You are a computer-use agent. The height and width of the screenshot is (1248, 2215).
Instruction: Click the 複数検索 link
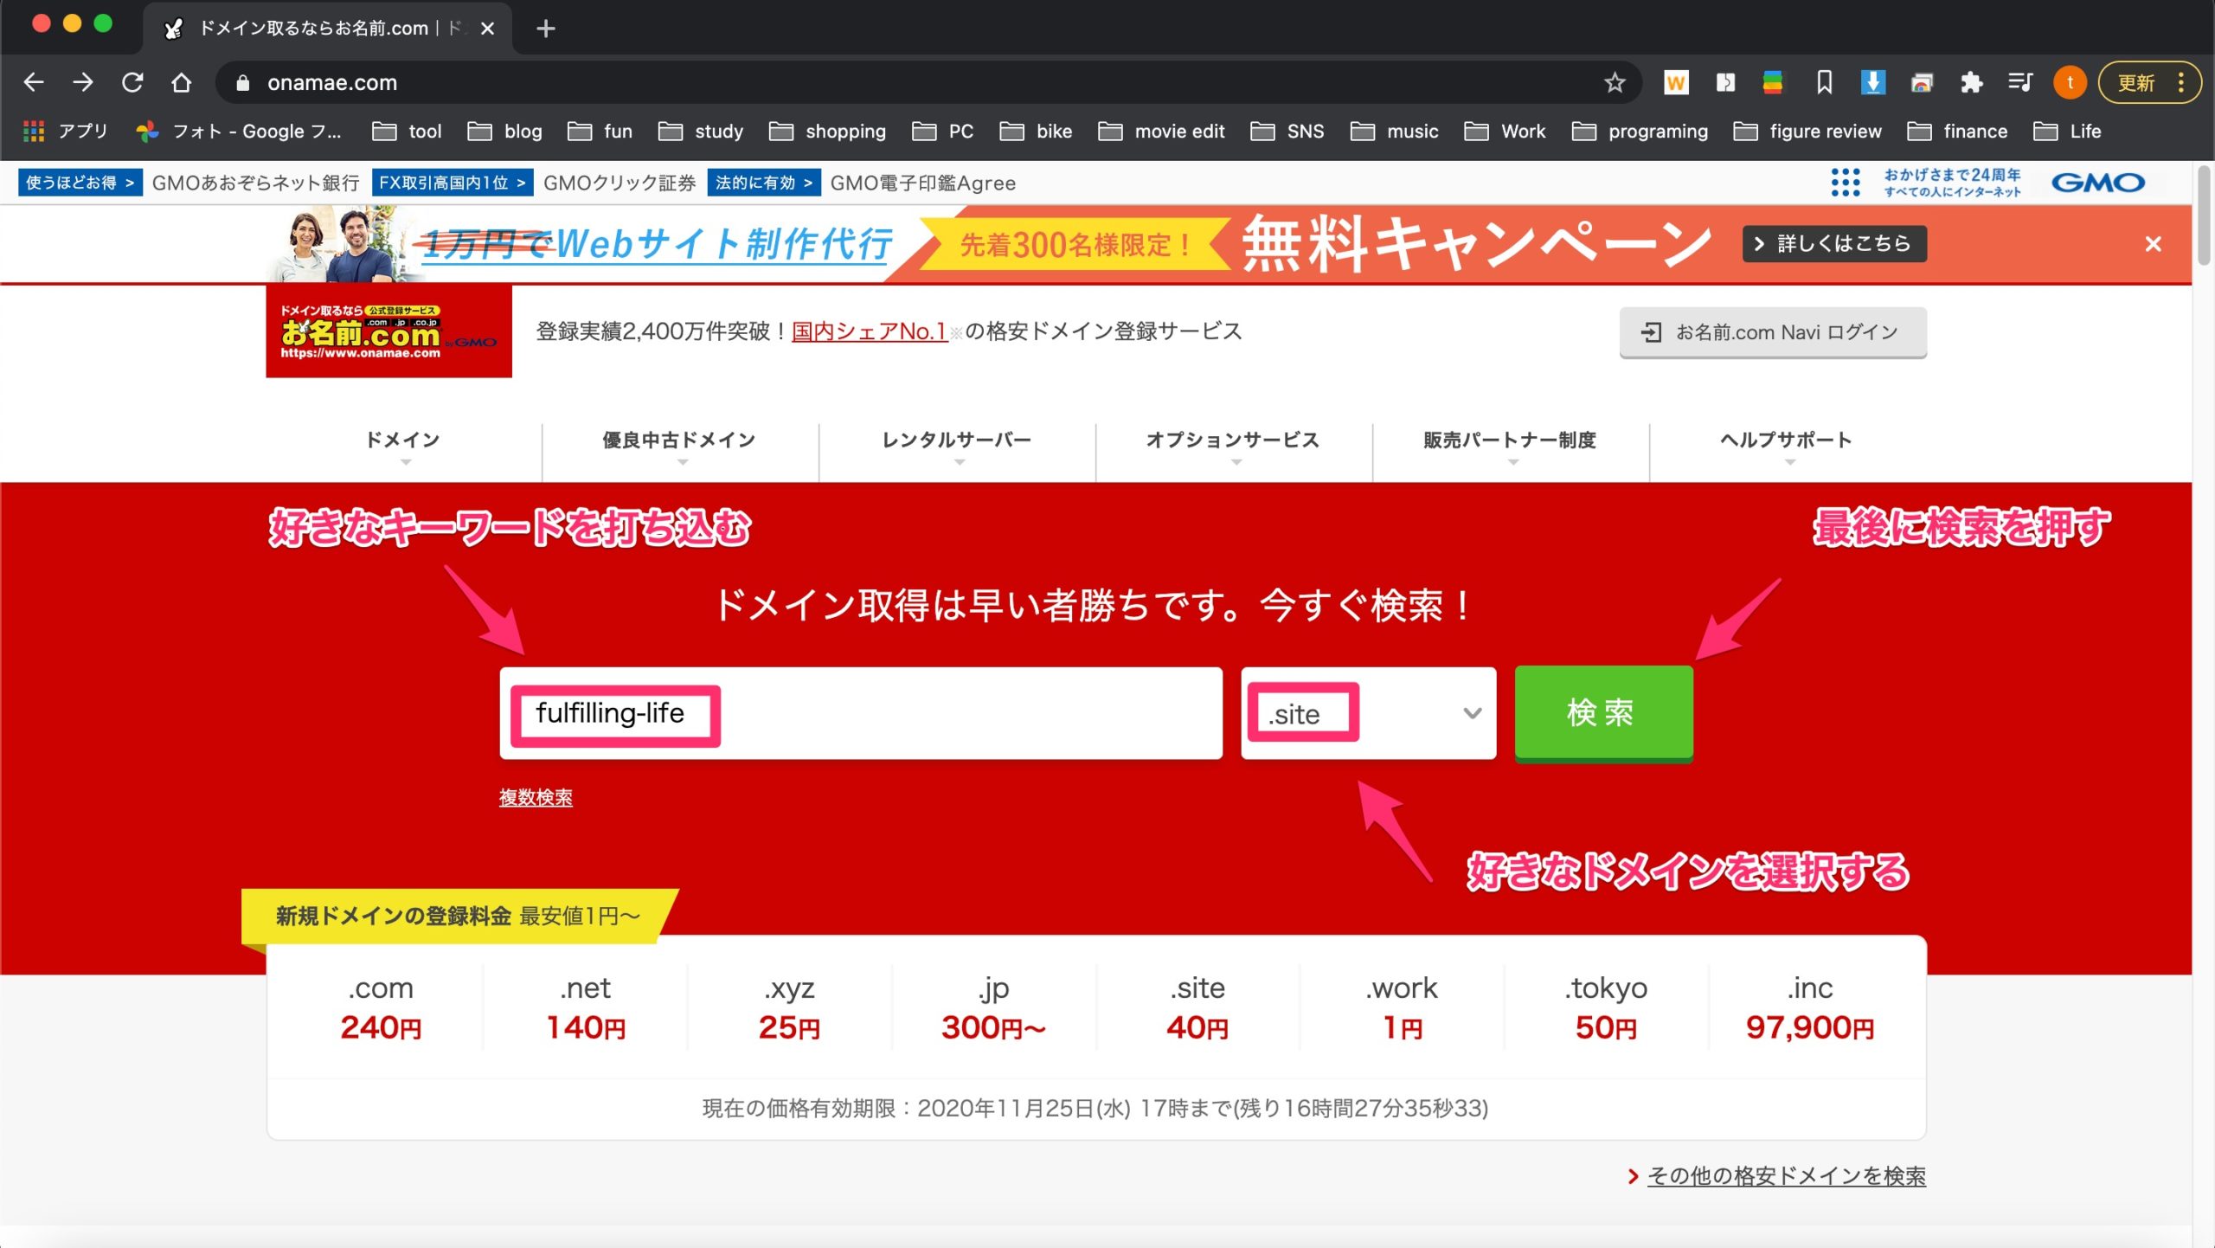point(536,798)
